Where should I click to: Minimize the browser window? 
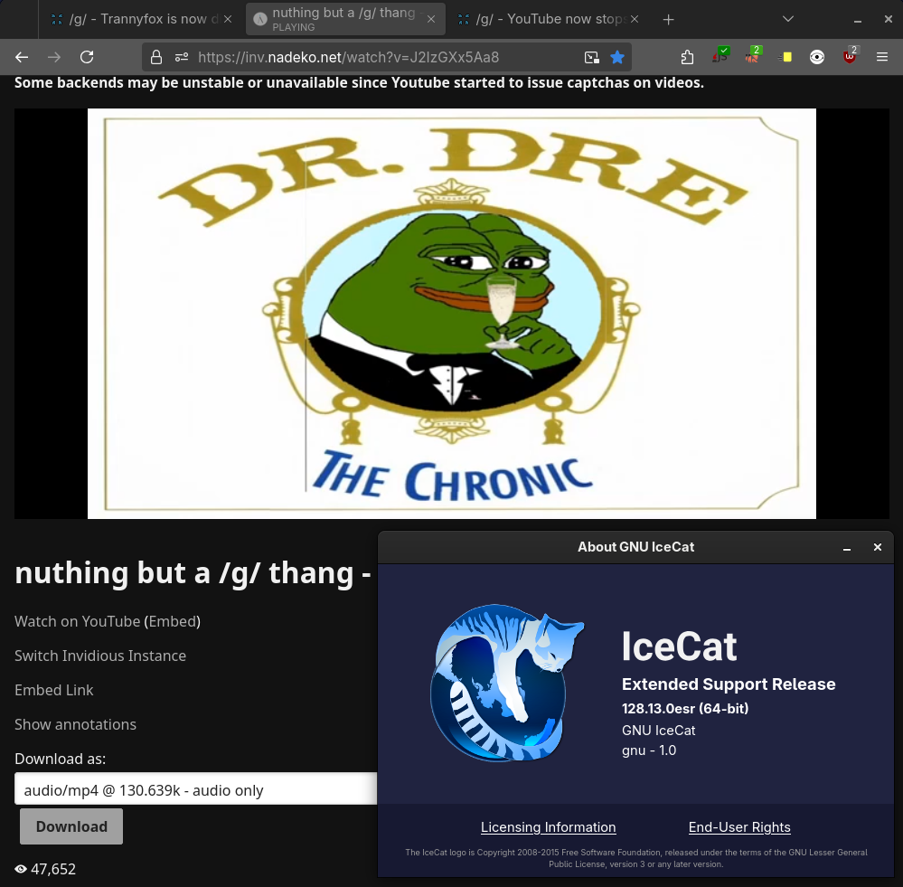click(858, 20)
